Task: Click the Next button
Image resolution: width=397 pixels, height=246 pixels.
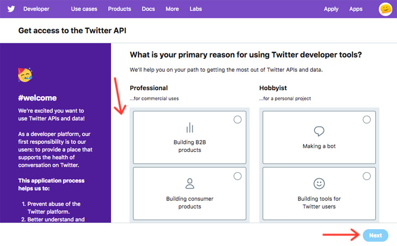Action: [375, 235]
